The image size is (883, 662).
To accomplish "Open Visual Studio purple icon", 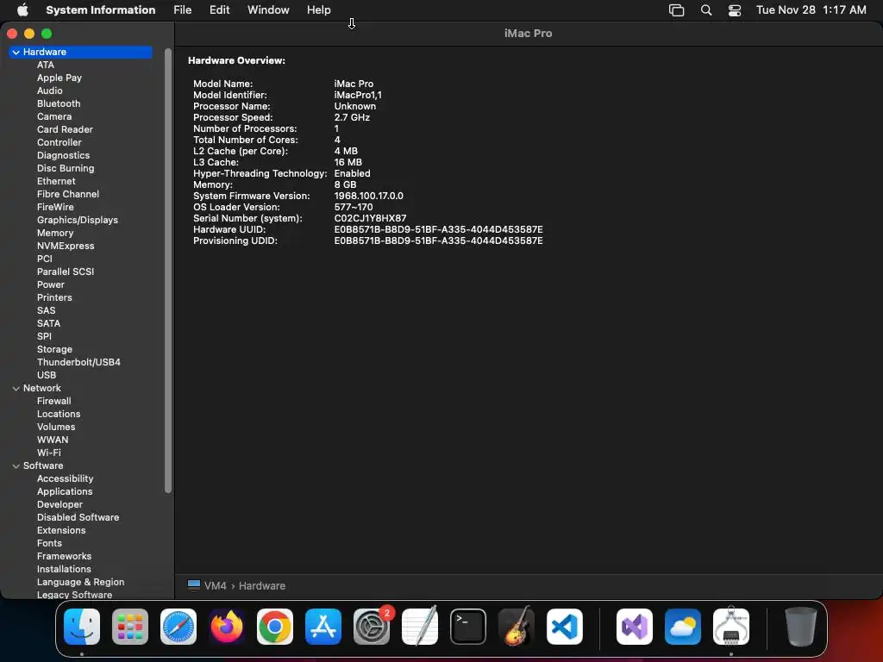I will pos(635,627).
